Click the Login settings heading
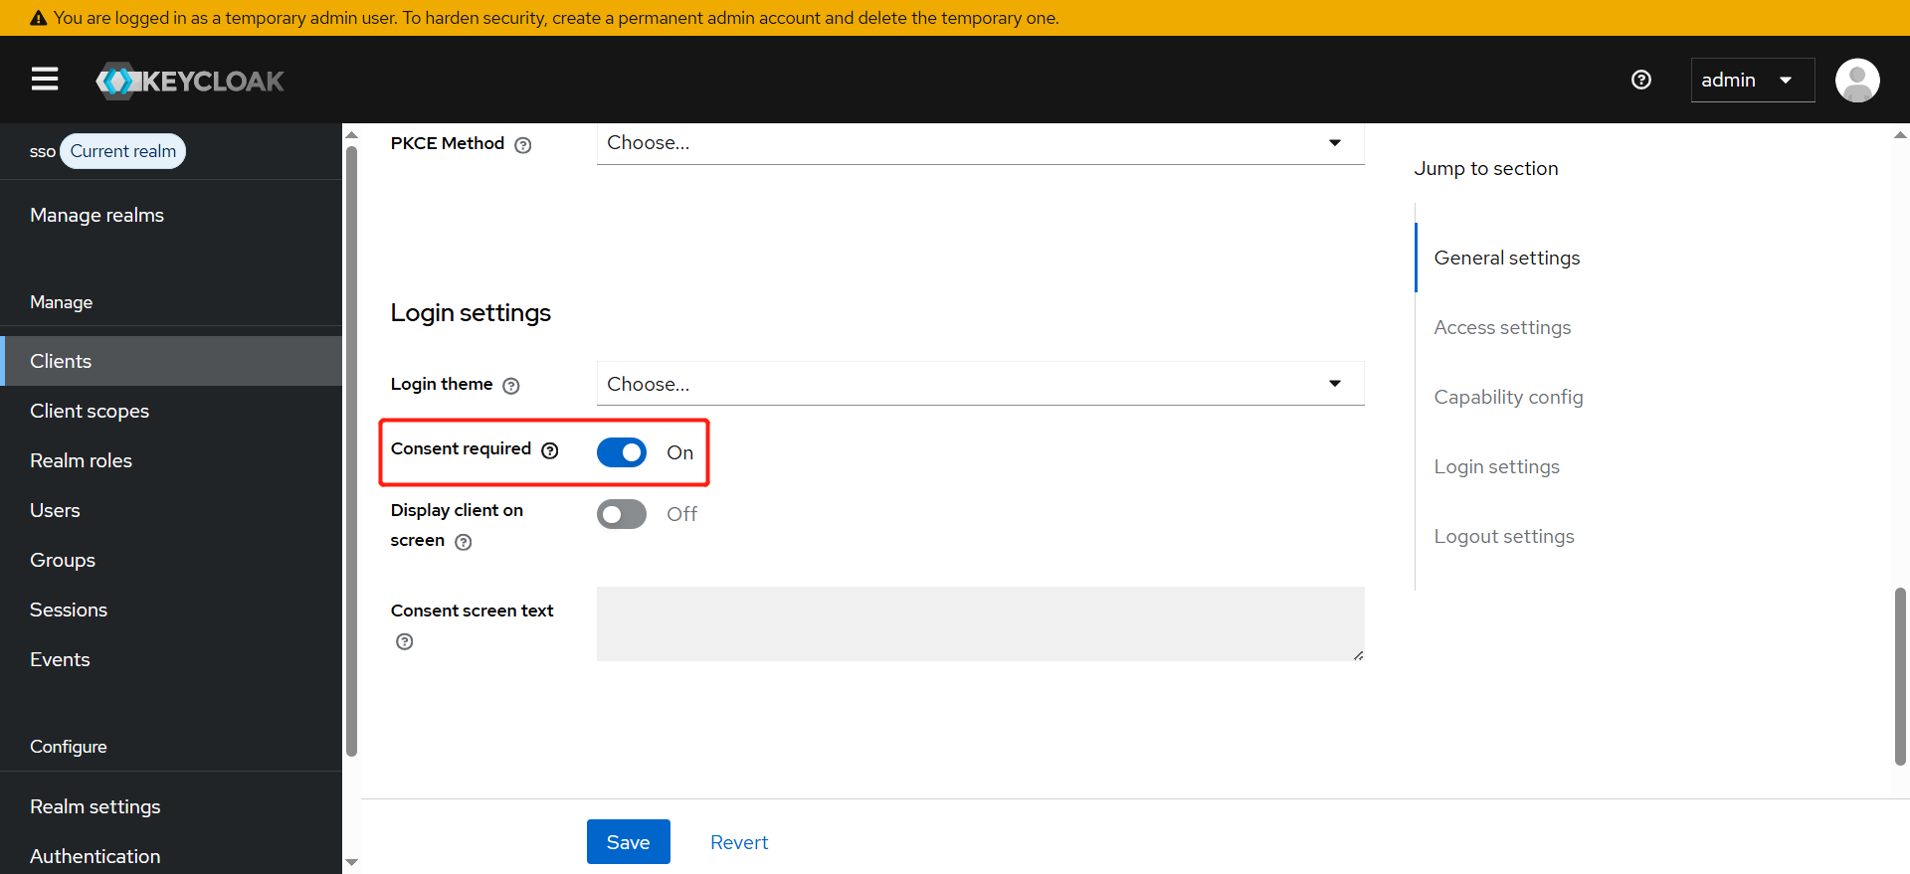This screenshot has height=874, width=1910. [471, 312]
